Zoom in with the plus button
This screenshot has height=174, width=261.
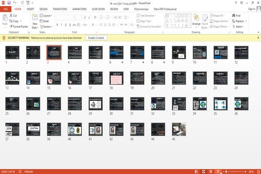(x=245, y=172)
